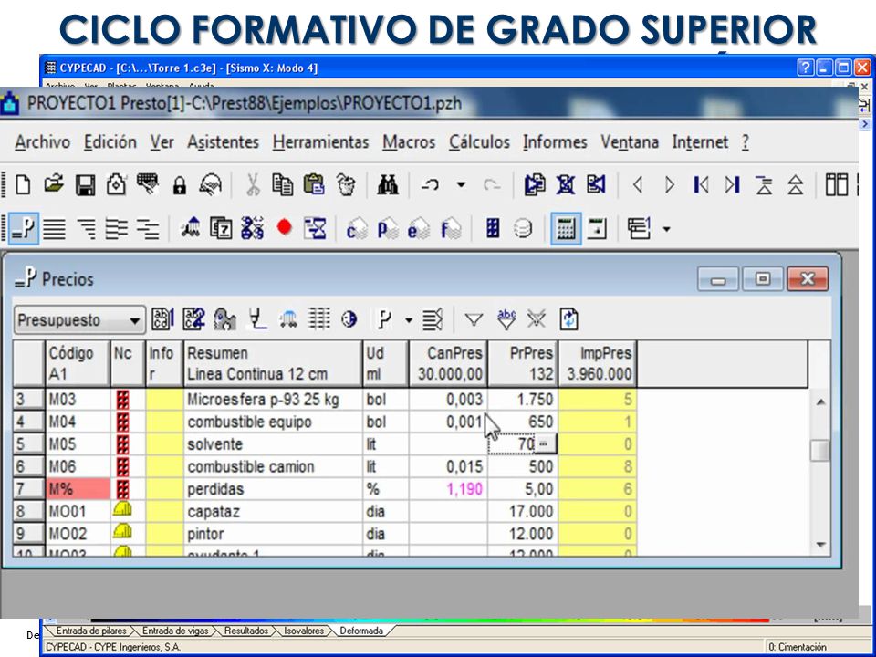Open the 'c' stacked-sheets icon
This screenshot has width=876, height=657.
tap(357, 229)
